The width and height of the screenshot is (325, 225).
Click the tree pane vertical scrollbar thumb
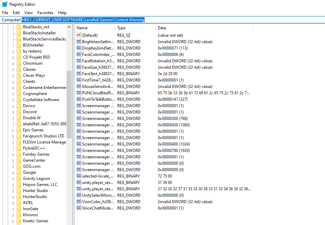[69, 104]
